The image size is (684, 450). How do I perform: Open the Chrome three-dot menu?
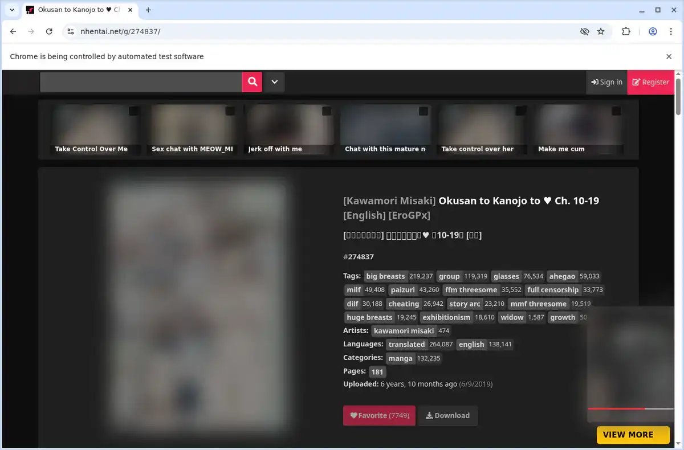(670, 31)
